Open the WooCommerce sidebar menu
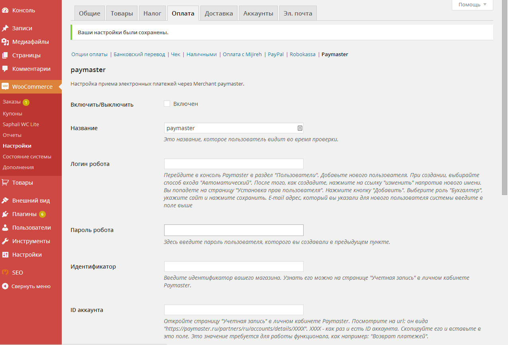The height and width of the screenshot is (345, 508). pyautogui.click(x=31, y=87)
